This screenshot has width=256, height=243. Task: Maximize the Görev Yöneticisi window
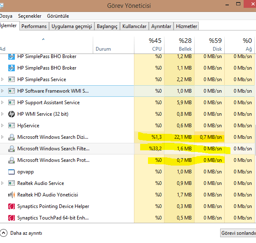[238, 4]
